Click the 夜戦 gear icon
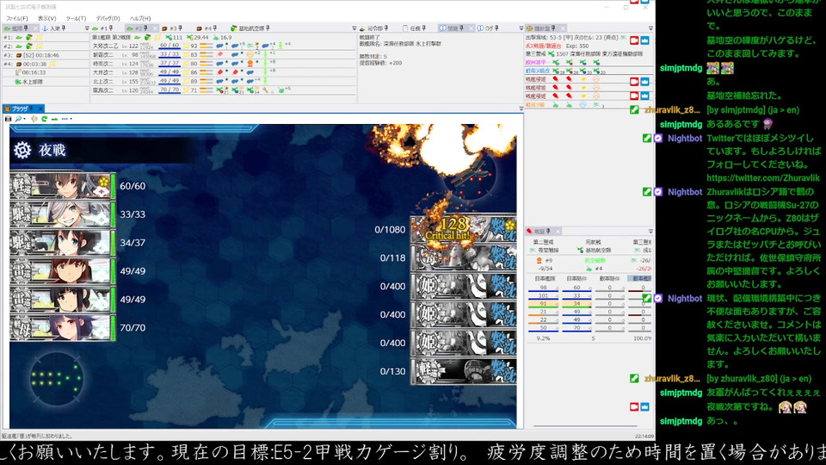The width and height of the screenshot is (826, 465). (x=22, y=150)
